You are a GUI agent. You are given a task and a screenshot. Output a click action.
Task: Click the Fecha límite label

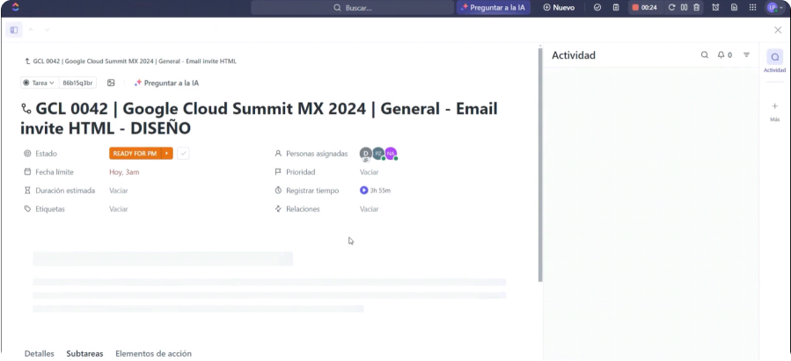pos(55,171)
